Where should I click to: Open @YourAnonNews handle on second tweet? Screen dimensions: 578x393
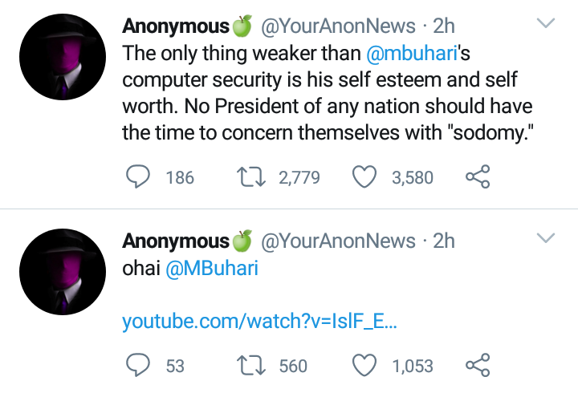click(339, 241)
